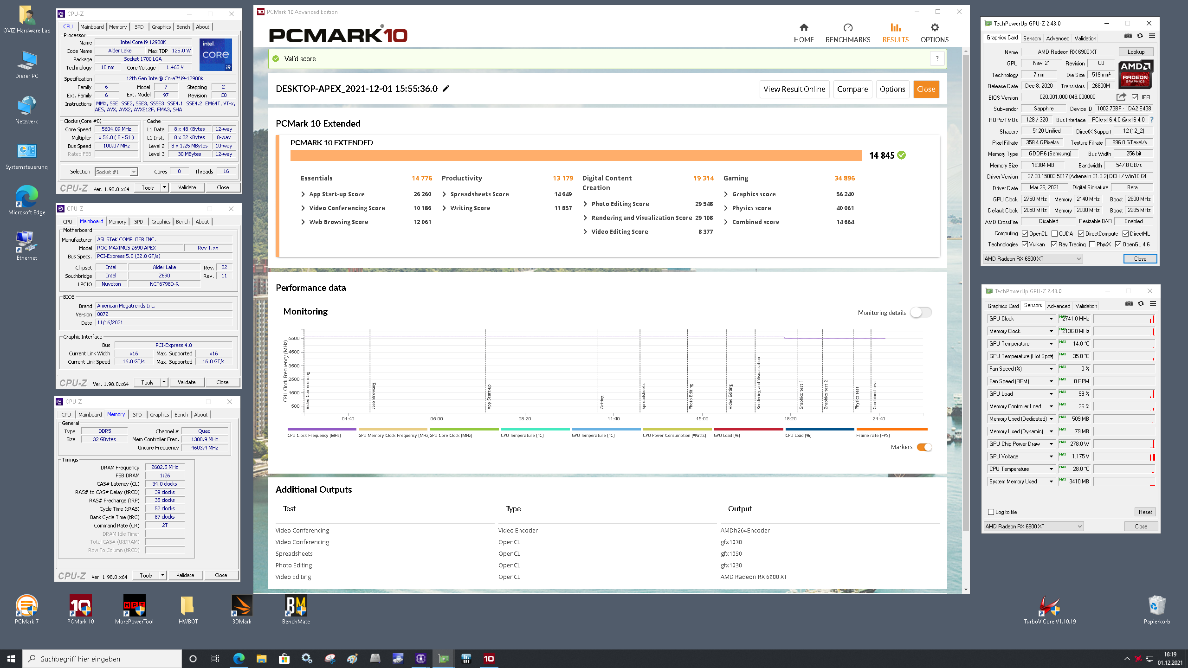Image resolution: width=1188 pixels, height=668 pixels.
Task: Open HWBOT folder on desktop
Action: tap(188, 609)
